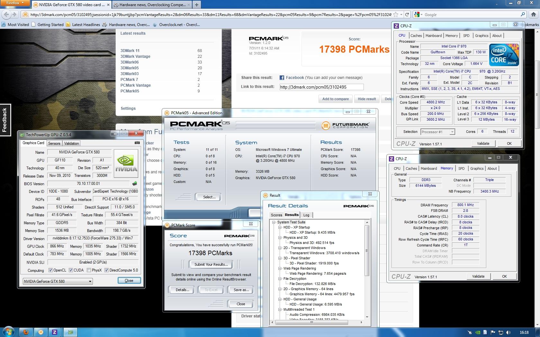Click the Google search magnifier icon
540x337 pixels.
pyautogui.click(x=523, y=14)
